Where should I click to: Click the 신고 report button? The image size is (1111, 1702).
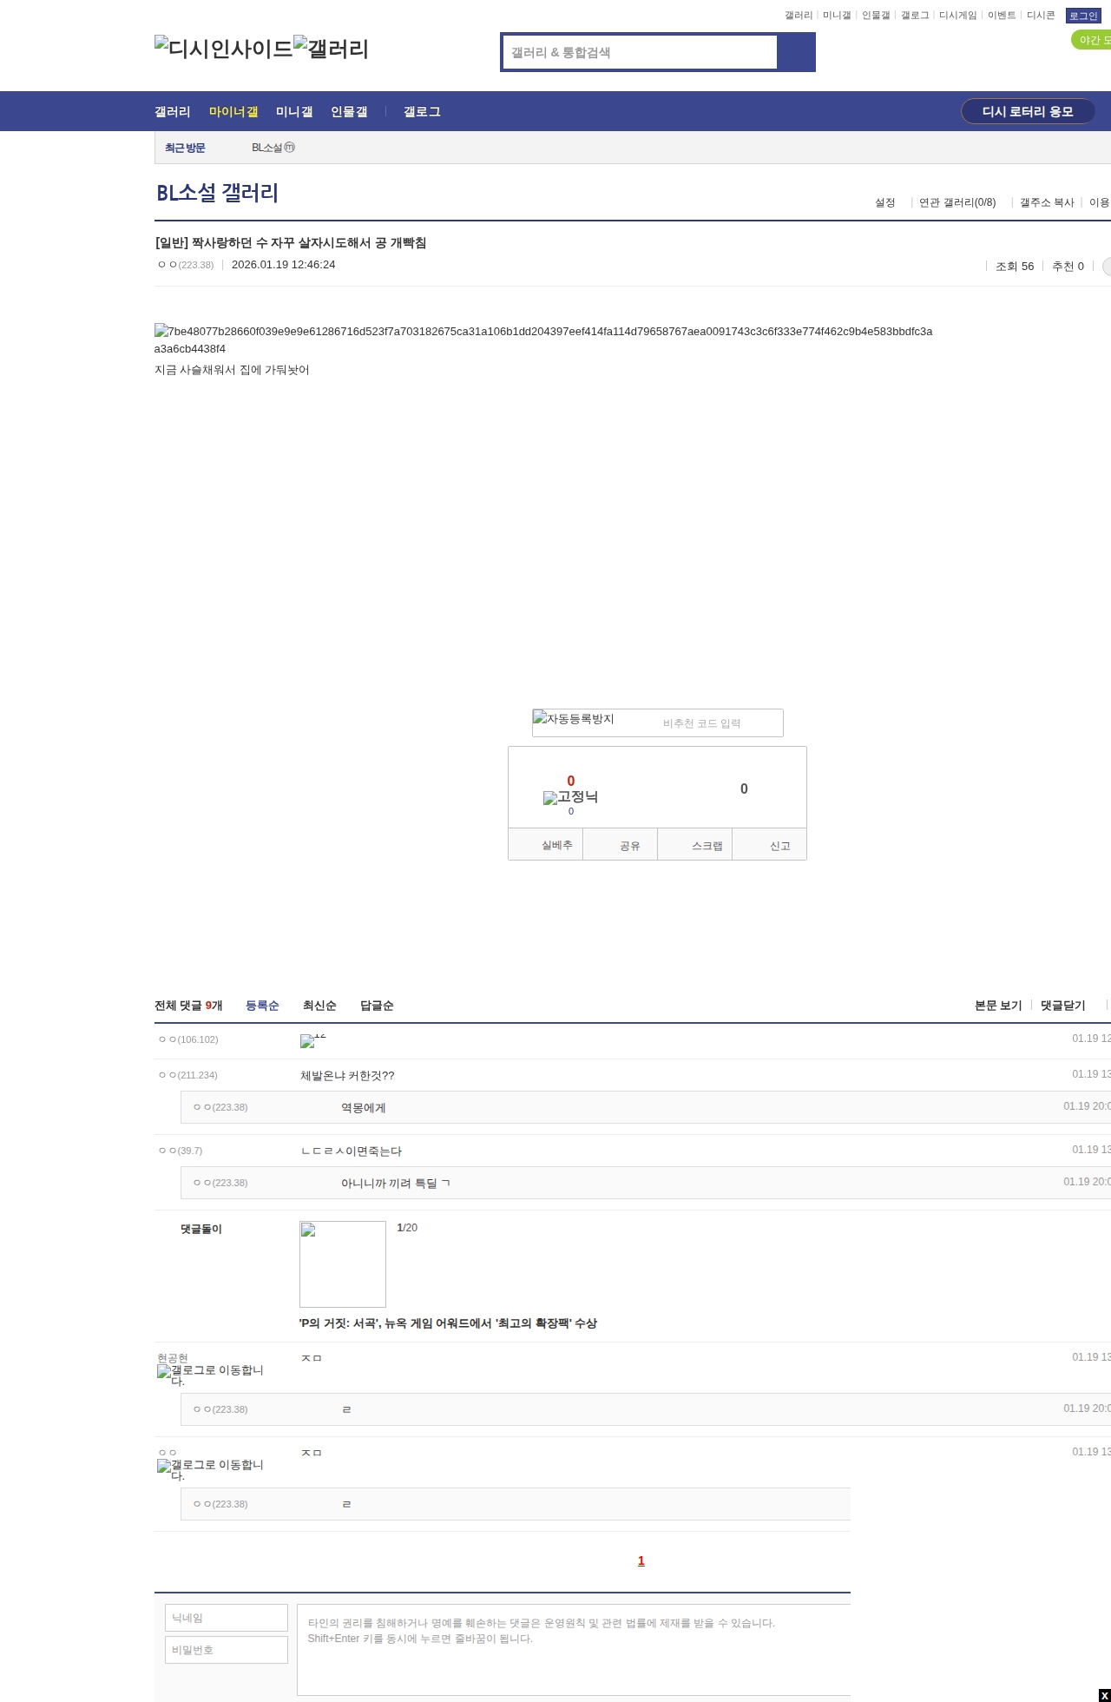(x=770, y=845)
